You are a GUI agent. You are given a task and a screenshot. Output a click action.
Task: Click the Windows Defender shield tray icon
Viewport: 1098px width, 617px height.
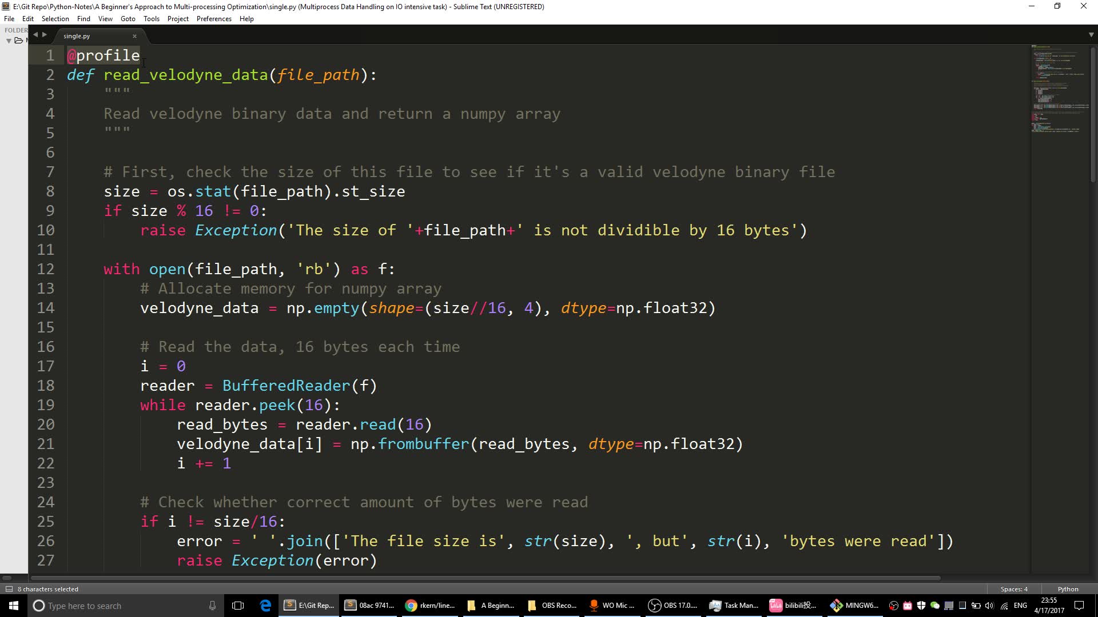point(921,605)
